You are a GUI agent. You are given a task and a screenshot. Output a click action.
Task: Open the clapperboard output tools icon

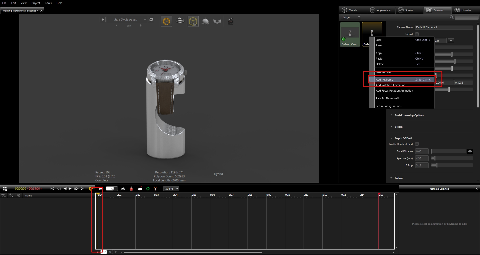point(230,22)
